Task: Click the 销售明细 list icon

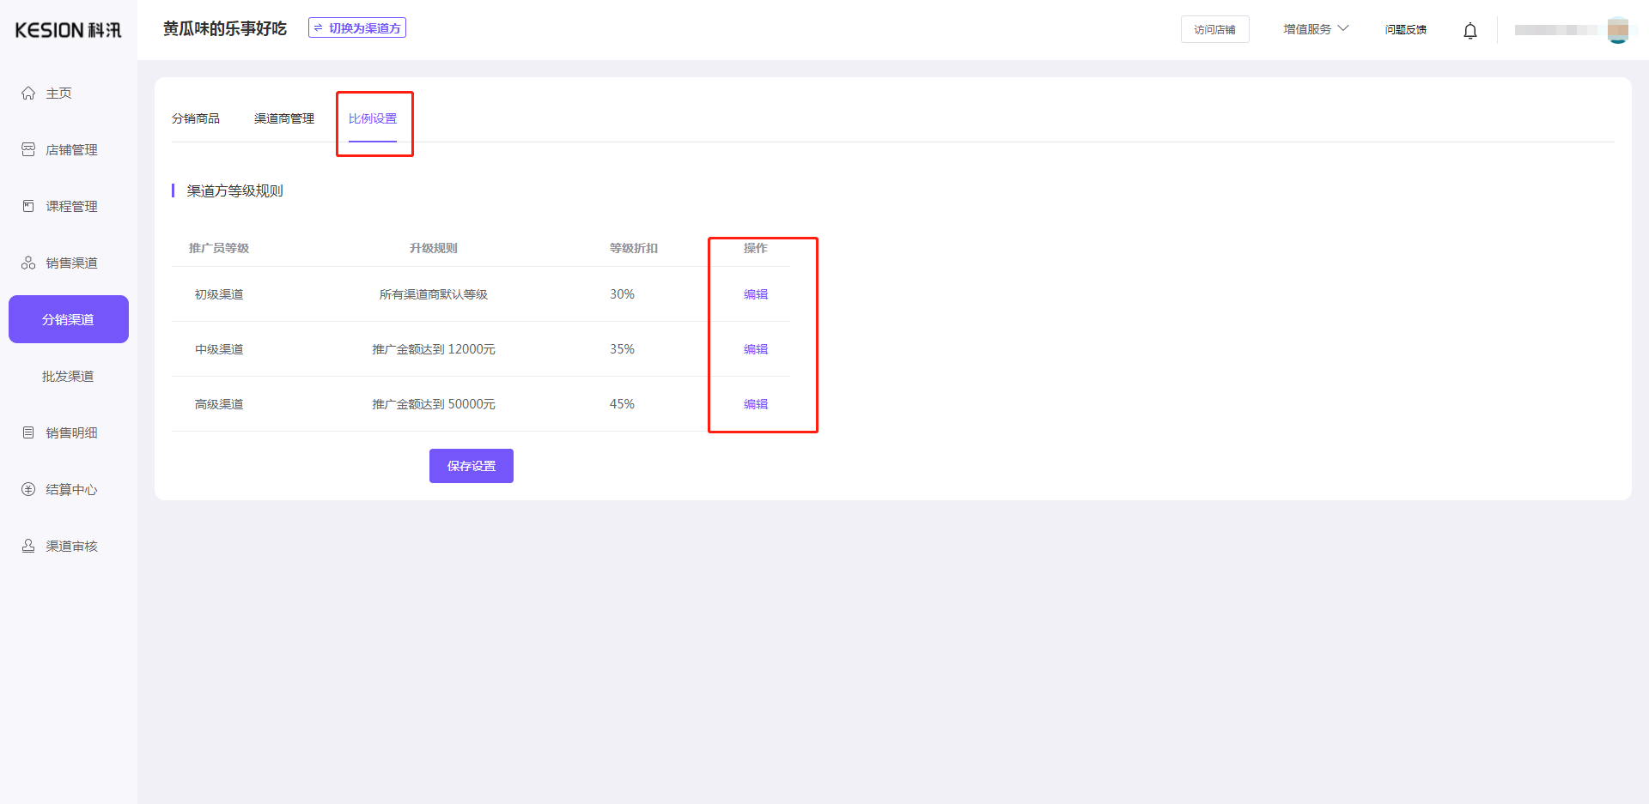Action: point(28,433)
